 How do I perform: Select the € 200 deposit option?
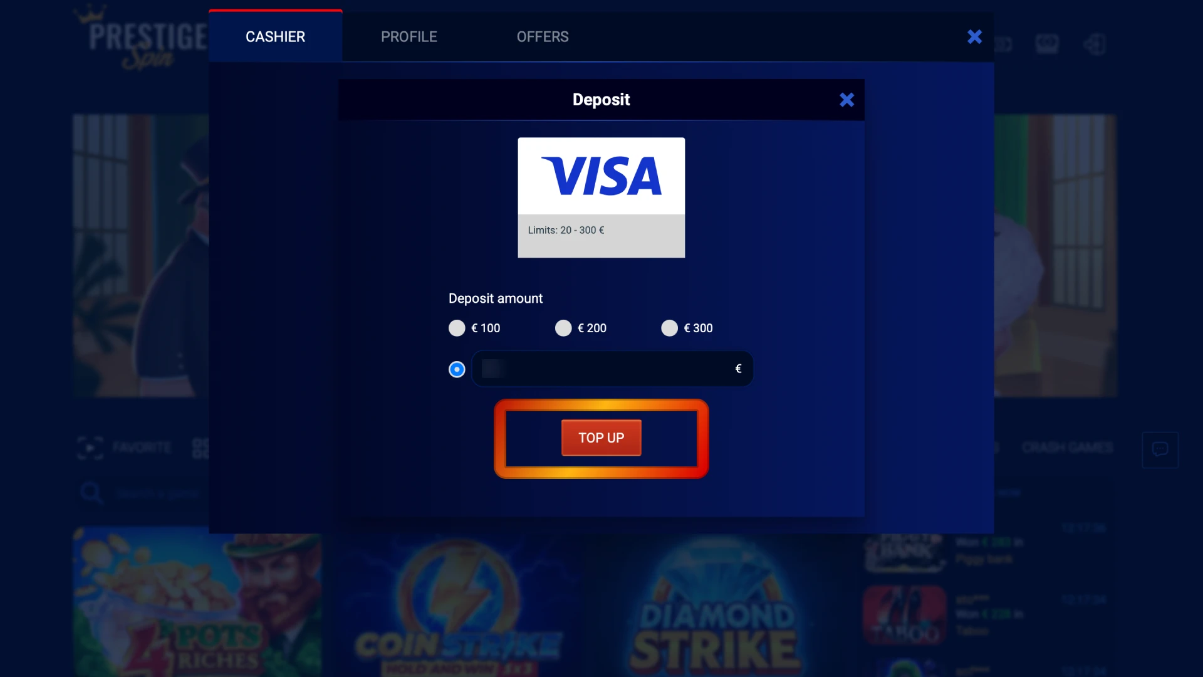click(x=581, y=328)
